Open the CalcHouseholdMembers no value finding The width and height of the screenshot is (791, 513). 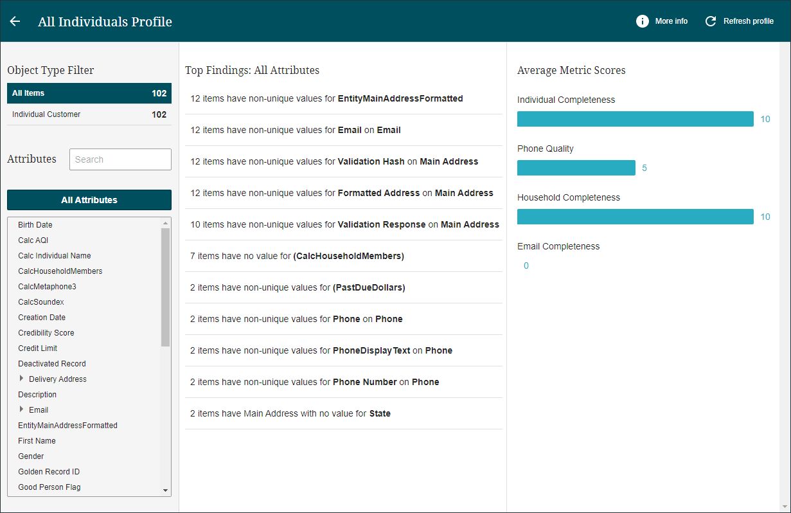tap(297, 256)
